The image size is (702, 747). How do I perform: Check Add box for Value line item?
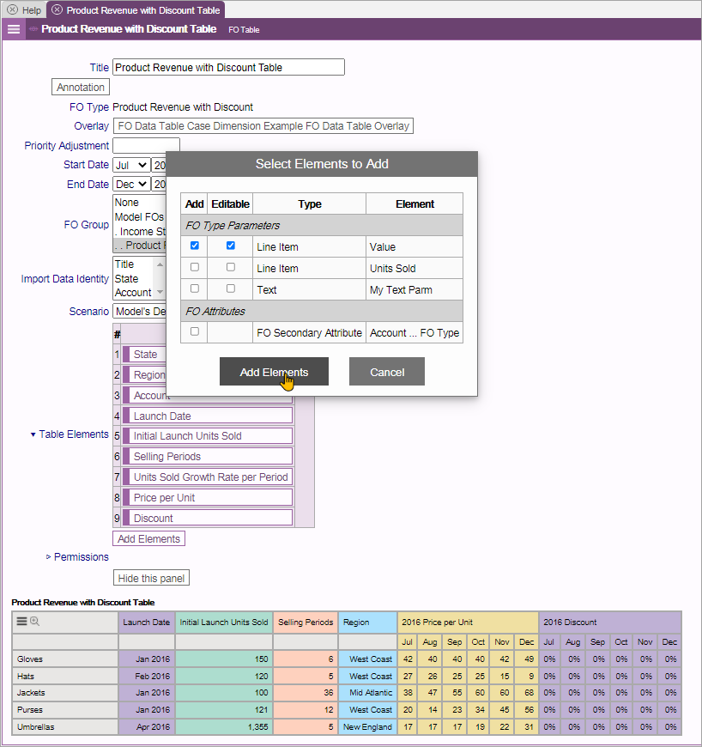click(x=194, y=246)
